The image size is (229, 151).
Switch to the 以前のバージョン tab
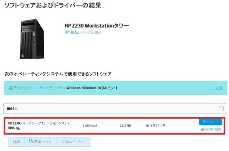(x=73, y=142)
